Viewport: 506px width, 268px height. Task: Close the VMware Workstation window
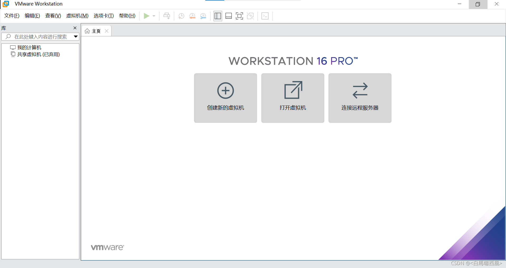(x=497, y=4)
